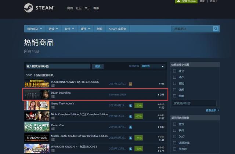Open the 相关性 sort order dropdown
Image resolution: width=235 pixels, height=154 pixels.
click(153, 66)
